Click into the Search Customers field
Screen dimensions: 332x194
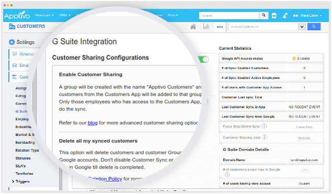click(263, 27)
